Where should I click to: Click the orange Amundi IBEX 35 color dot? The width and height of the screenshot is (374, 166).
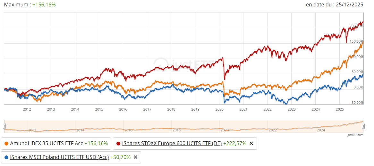6,144
